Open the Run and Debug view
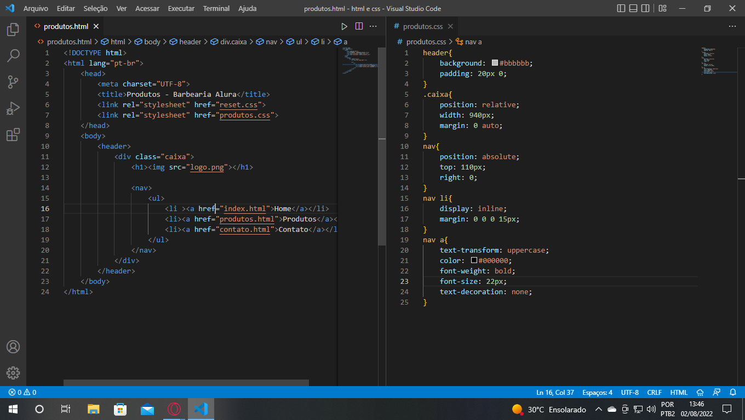The image size is (745, 420). pos(13,108)
